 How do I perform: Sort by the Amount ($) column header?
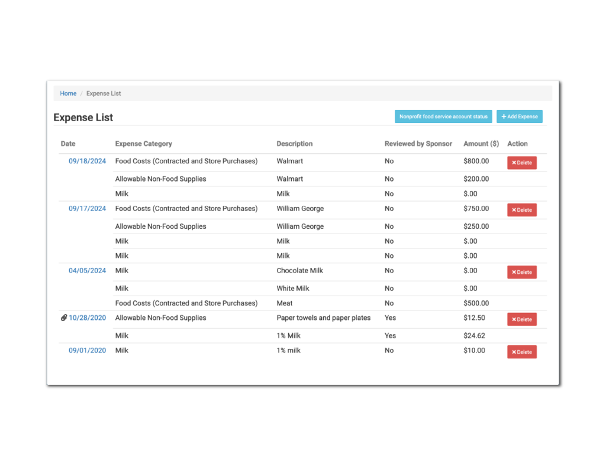click(x=481, y=143)
